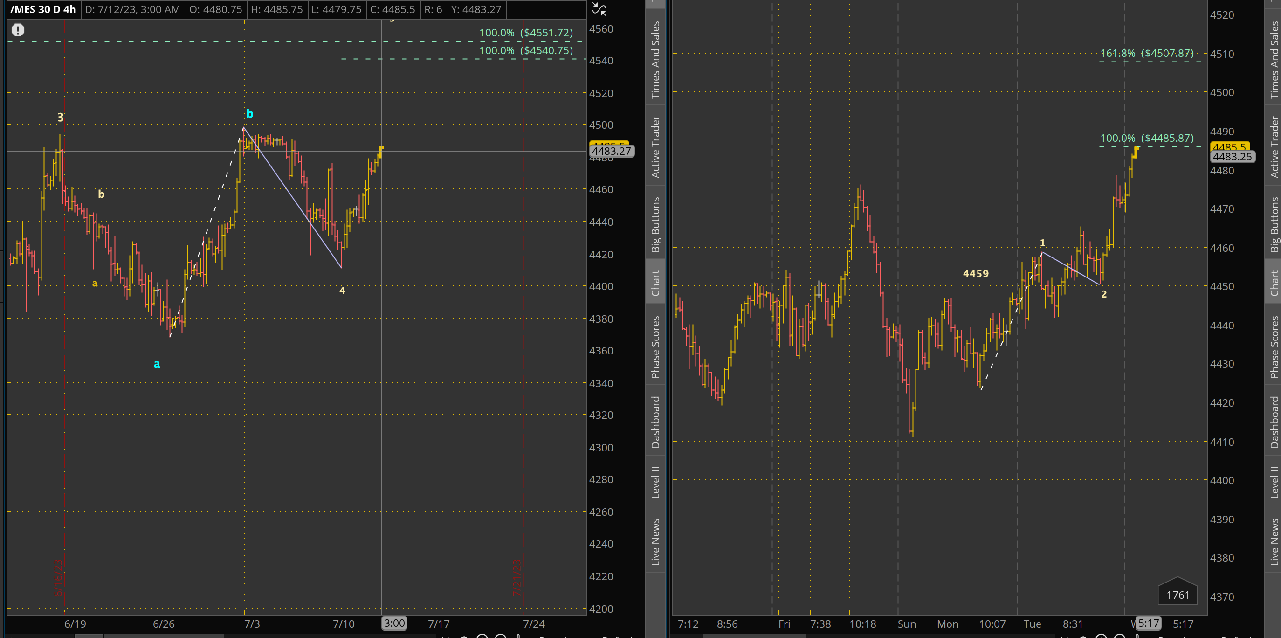Click the O: 4480.75 open value
This screenshot has width=1281, height=638.
[215, 9]
